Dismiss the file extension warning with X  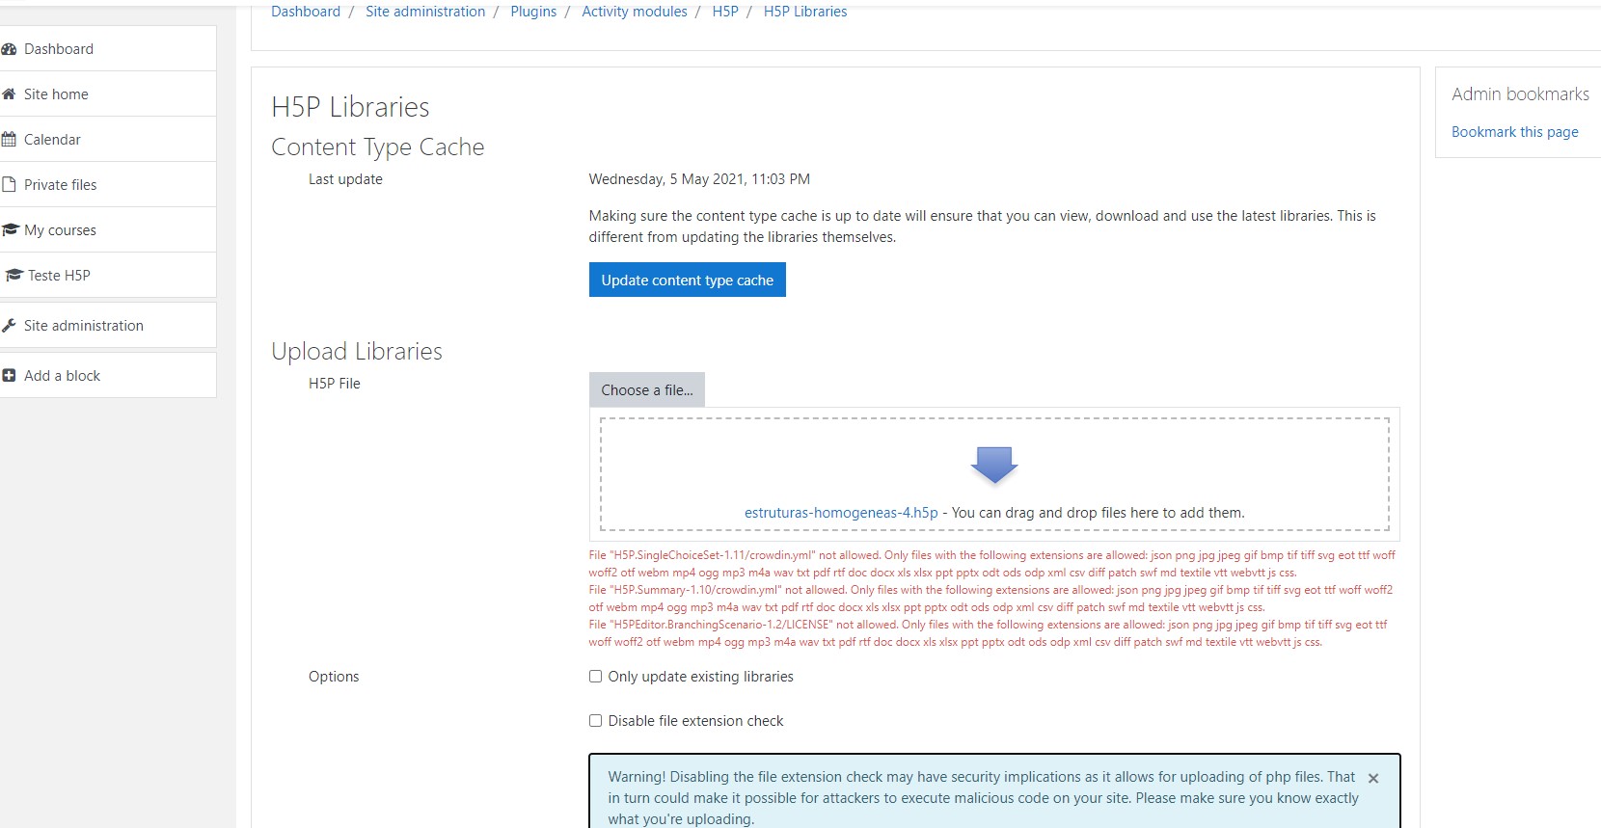pos(1373,778)
